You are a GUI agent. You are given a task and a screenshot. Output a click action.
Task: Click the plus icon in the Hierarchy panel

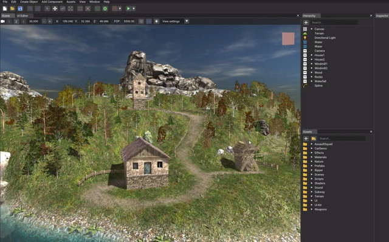tap(306, 22)
